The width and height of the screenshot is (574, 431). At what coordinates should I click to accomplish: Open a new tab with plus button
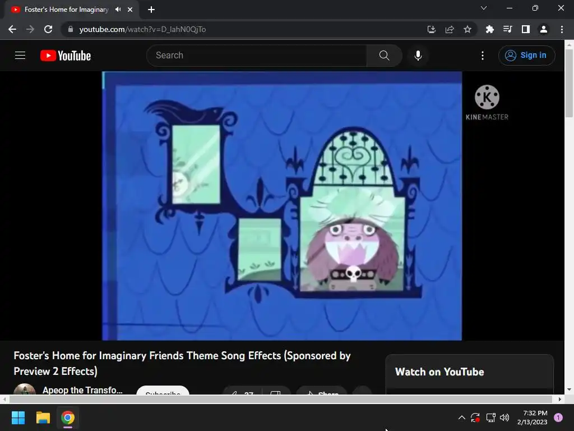pos(151,10)
